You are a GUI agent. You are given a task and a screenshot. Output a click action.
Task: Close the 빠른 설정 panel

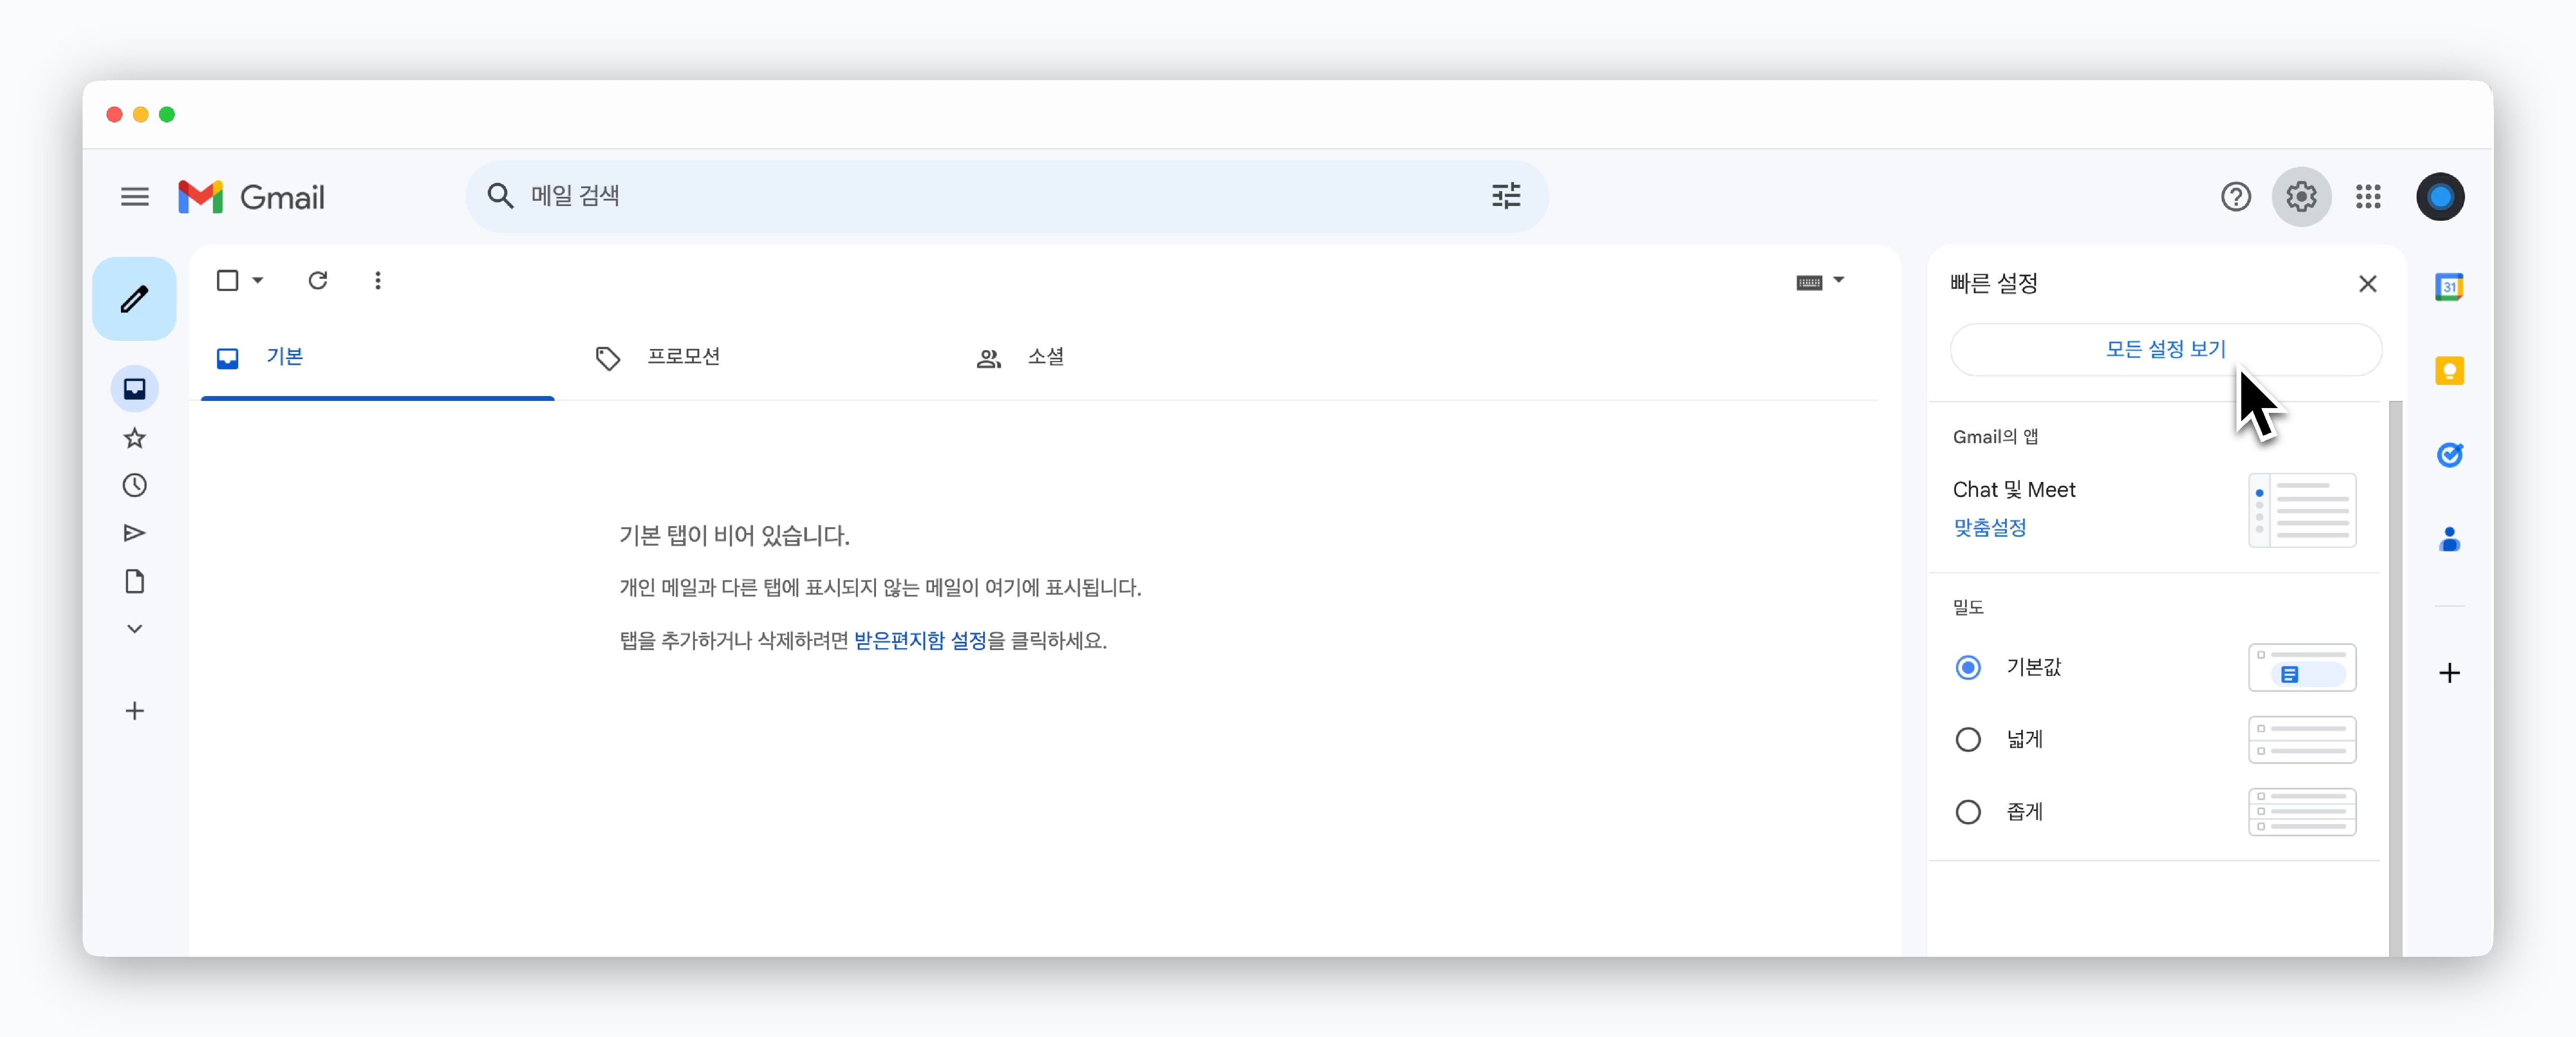[x=2367, y=284]
